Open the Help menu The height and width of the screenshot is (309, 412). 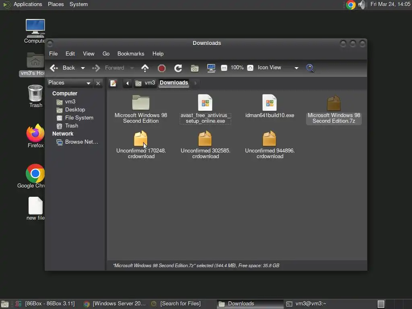(x=158, y=54)
